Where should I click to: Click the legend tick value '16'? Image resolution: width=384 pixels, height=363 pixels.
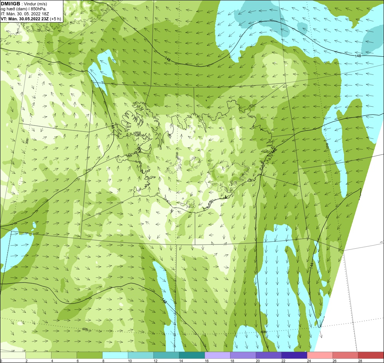coord(207,361)
